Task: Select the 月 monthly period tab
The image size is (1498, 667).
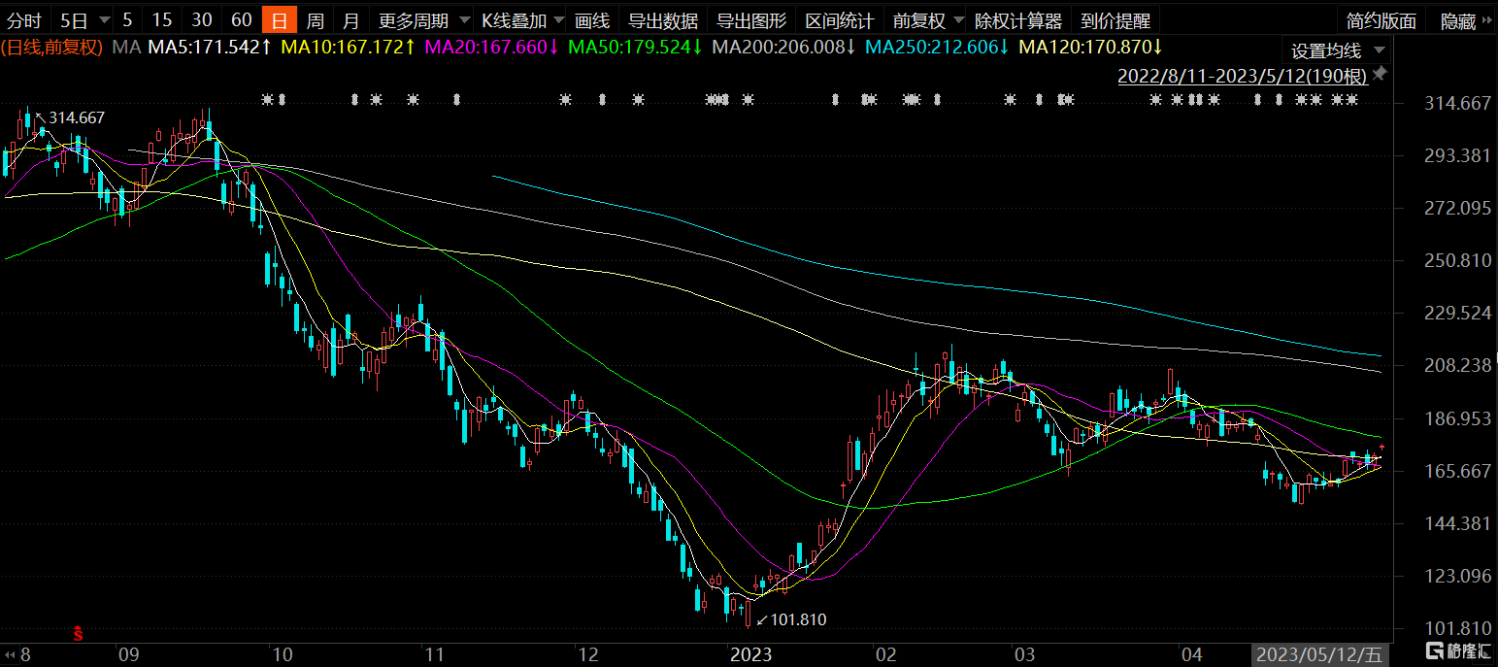Action: click(x=350, y=20)
